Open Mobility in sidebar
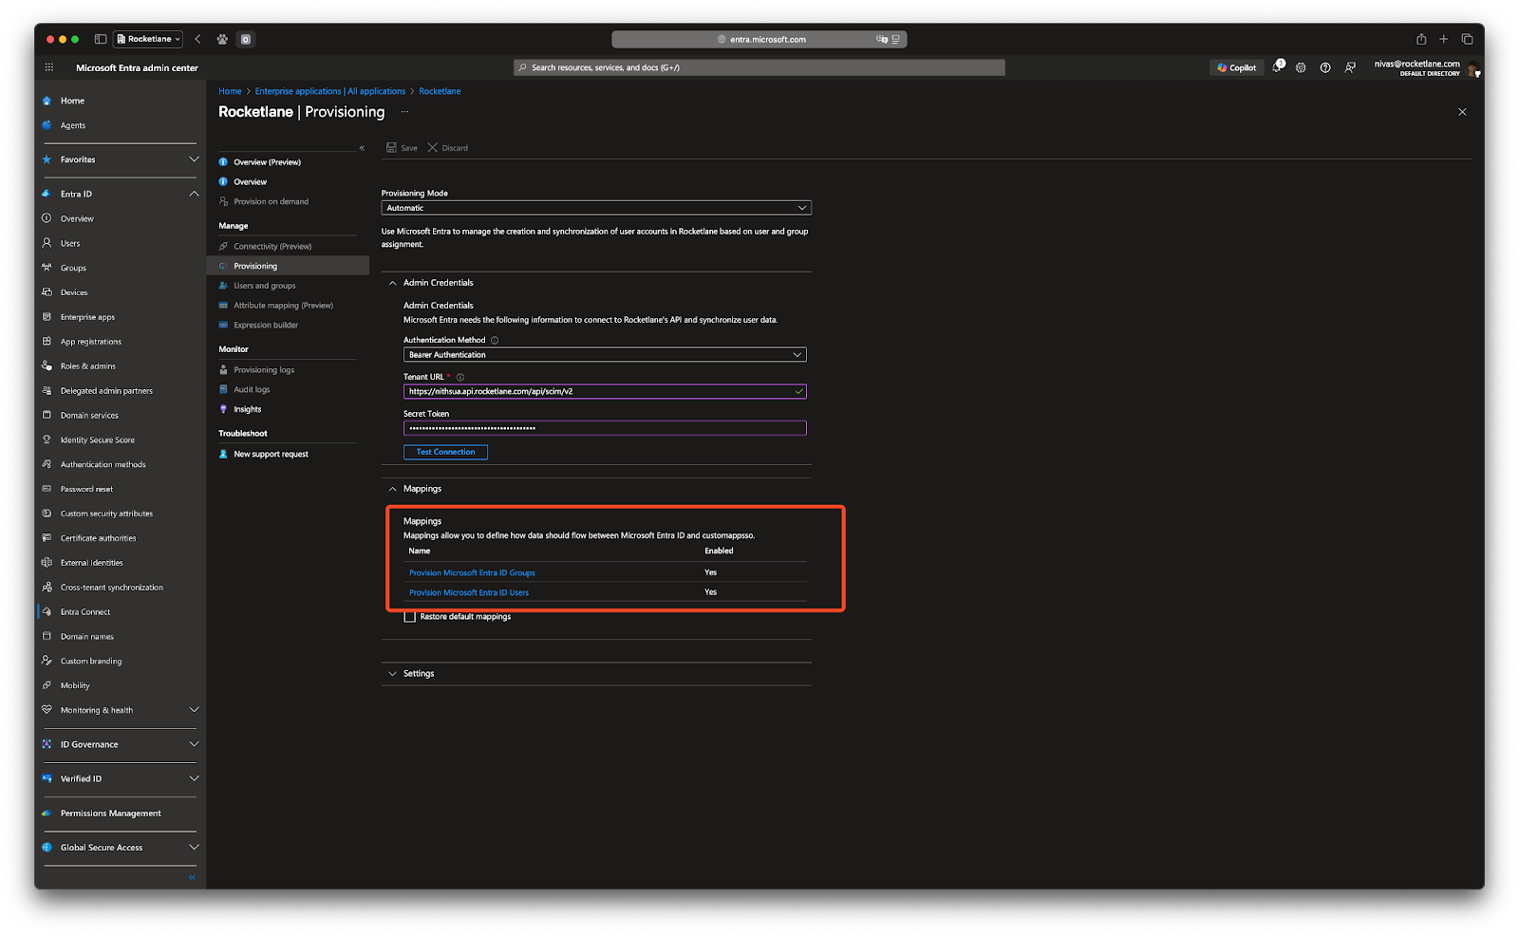 [x=75, y=685]
